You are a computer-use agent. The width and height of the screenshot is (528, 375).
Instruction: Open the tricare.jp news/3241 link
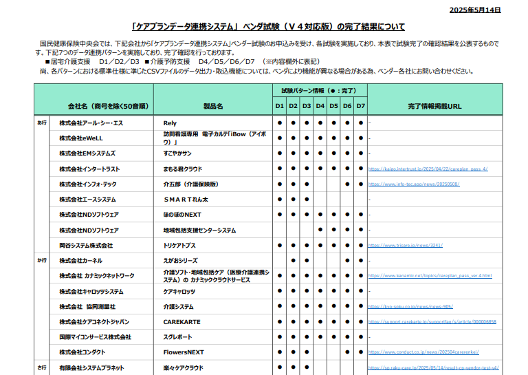(405, 245)
